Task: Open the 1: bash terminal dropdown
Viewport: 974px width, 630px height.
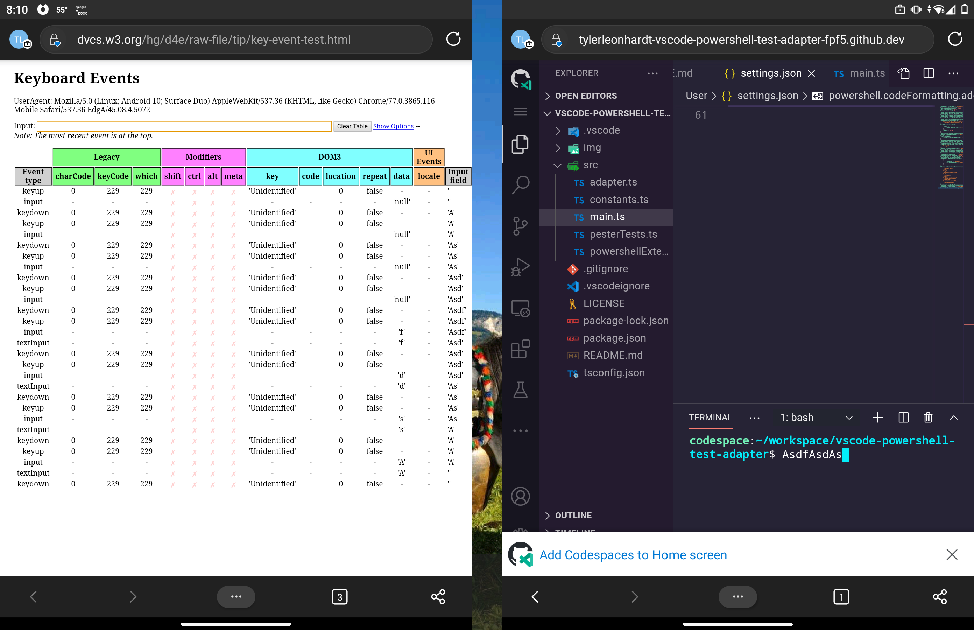Action: pos(816,417)
